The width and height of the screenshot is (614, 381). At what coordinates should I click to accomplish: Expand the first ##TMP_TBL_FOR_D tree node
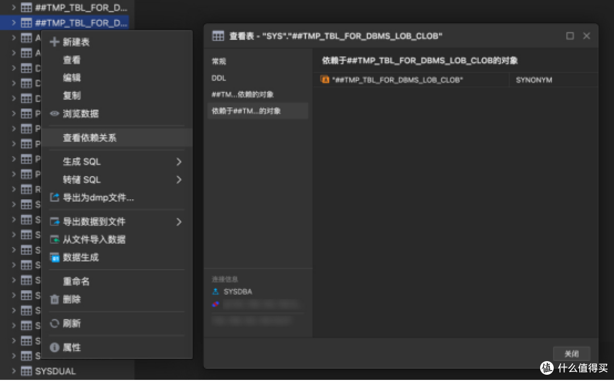14,7
